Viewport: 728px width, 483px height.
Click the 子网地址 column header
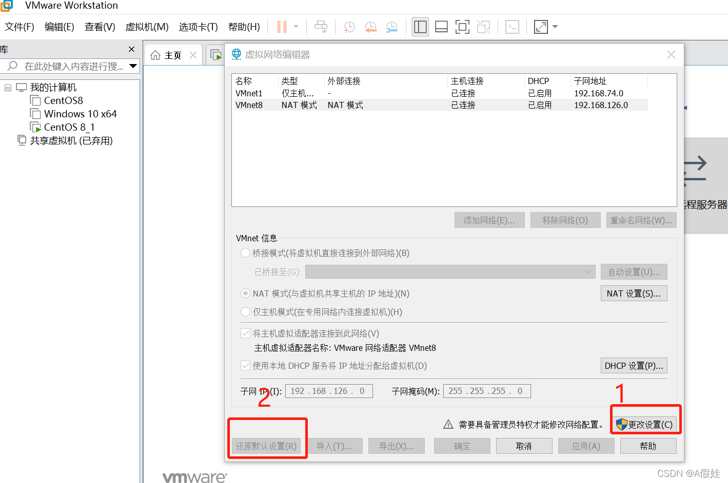coord(609,81)
